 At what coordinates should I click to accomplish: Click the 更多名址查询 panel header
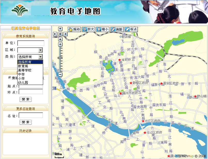pos(26,108)
